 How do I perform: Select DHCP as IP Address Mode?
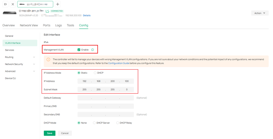pyautogui.click(x=95, y=73)
